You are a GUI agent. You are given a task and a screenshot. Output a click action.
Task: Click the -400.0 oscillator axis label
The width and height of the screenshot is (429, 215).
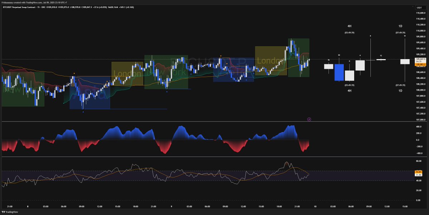(x=419, y=153)
